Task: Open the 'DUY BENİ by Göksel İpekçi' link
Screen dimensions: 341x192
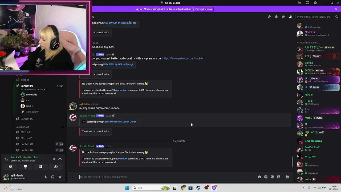Action: tap(118, 65)
